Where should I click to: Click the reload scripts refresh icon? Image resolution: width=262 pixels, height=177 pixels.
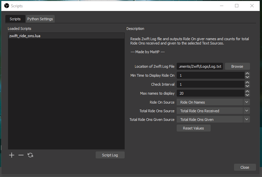point(30,155)
